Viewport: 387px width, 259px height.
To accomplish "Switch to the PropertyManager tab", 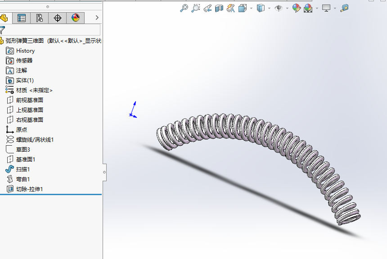I will pos(22,18).
